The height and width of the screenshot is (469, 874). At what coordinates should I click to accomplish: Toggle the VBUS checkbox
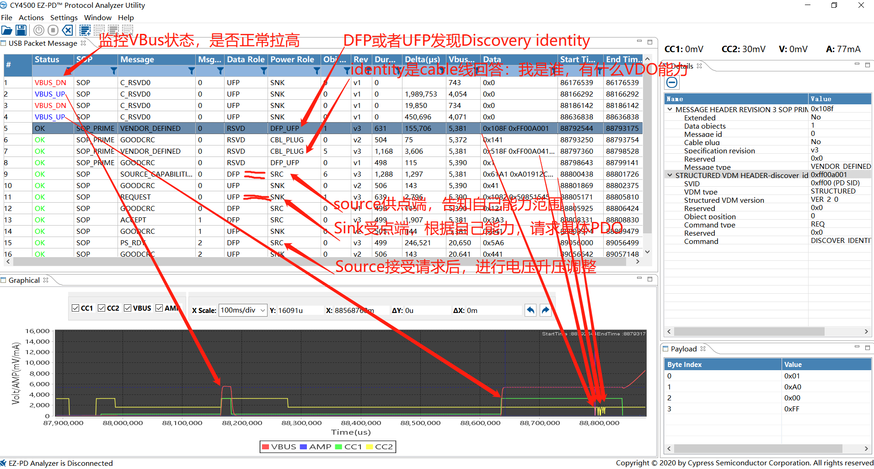[128, 308]
